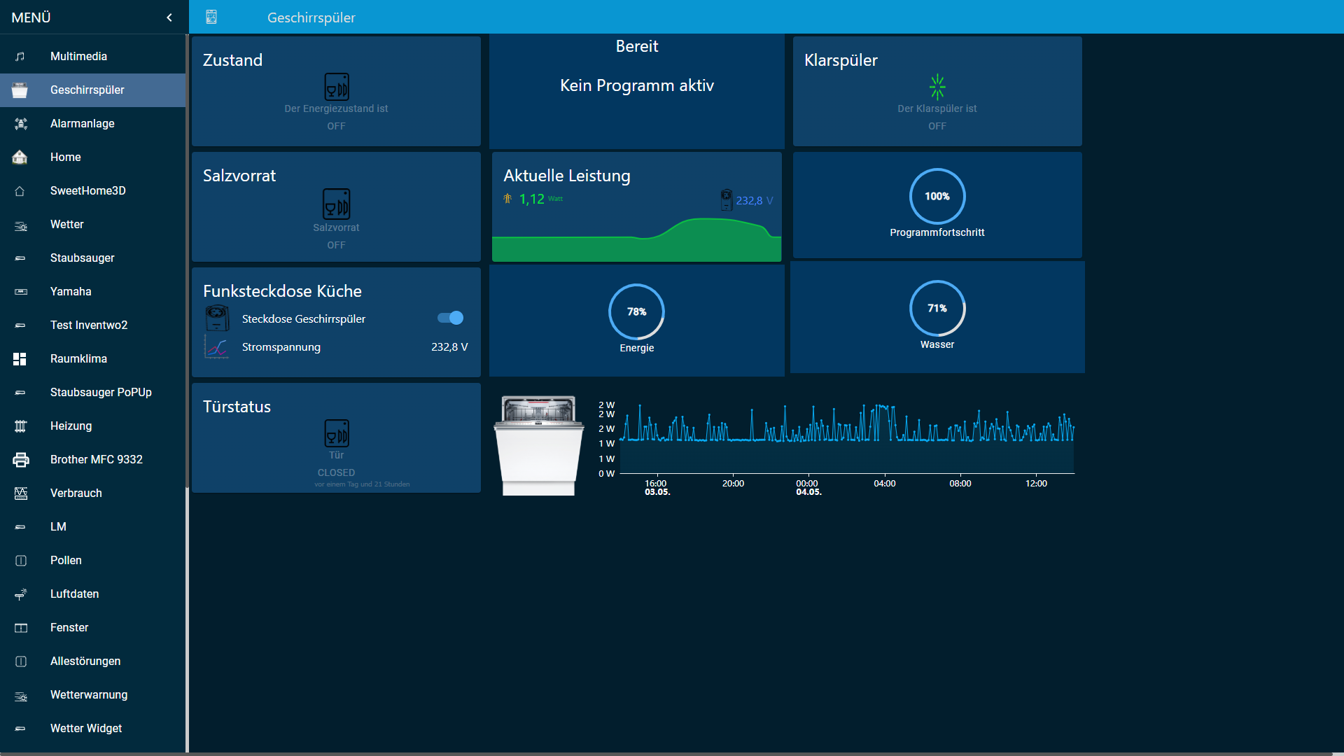Click the Salzvorrat dishwasher icon
Screen dimensions: 1344x756
pyautogui.click(x=336, y=204)
